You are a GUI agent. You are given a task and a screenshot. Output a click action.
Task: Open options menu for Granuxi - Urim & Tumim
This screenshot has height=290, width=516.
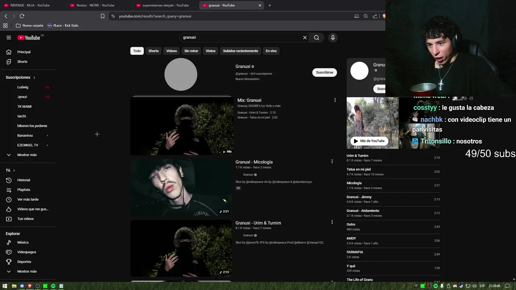click(x=332, y=222)
